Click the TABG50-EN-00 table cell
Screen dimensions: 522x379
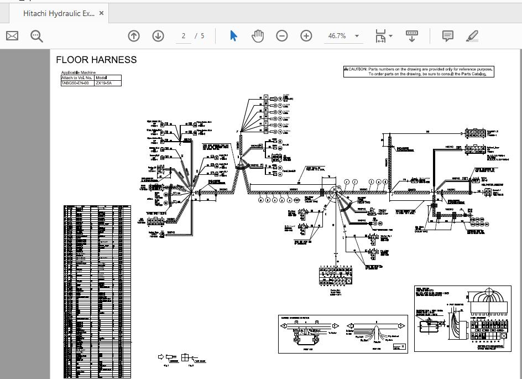coord(77,83)
